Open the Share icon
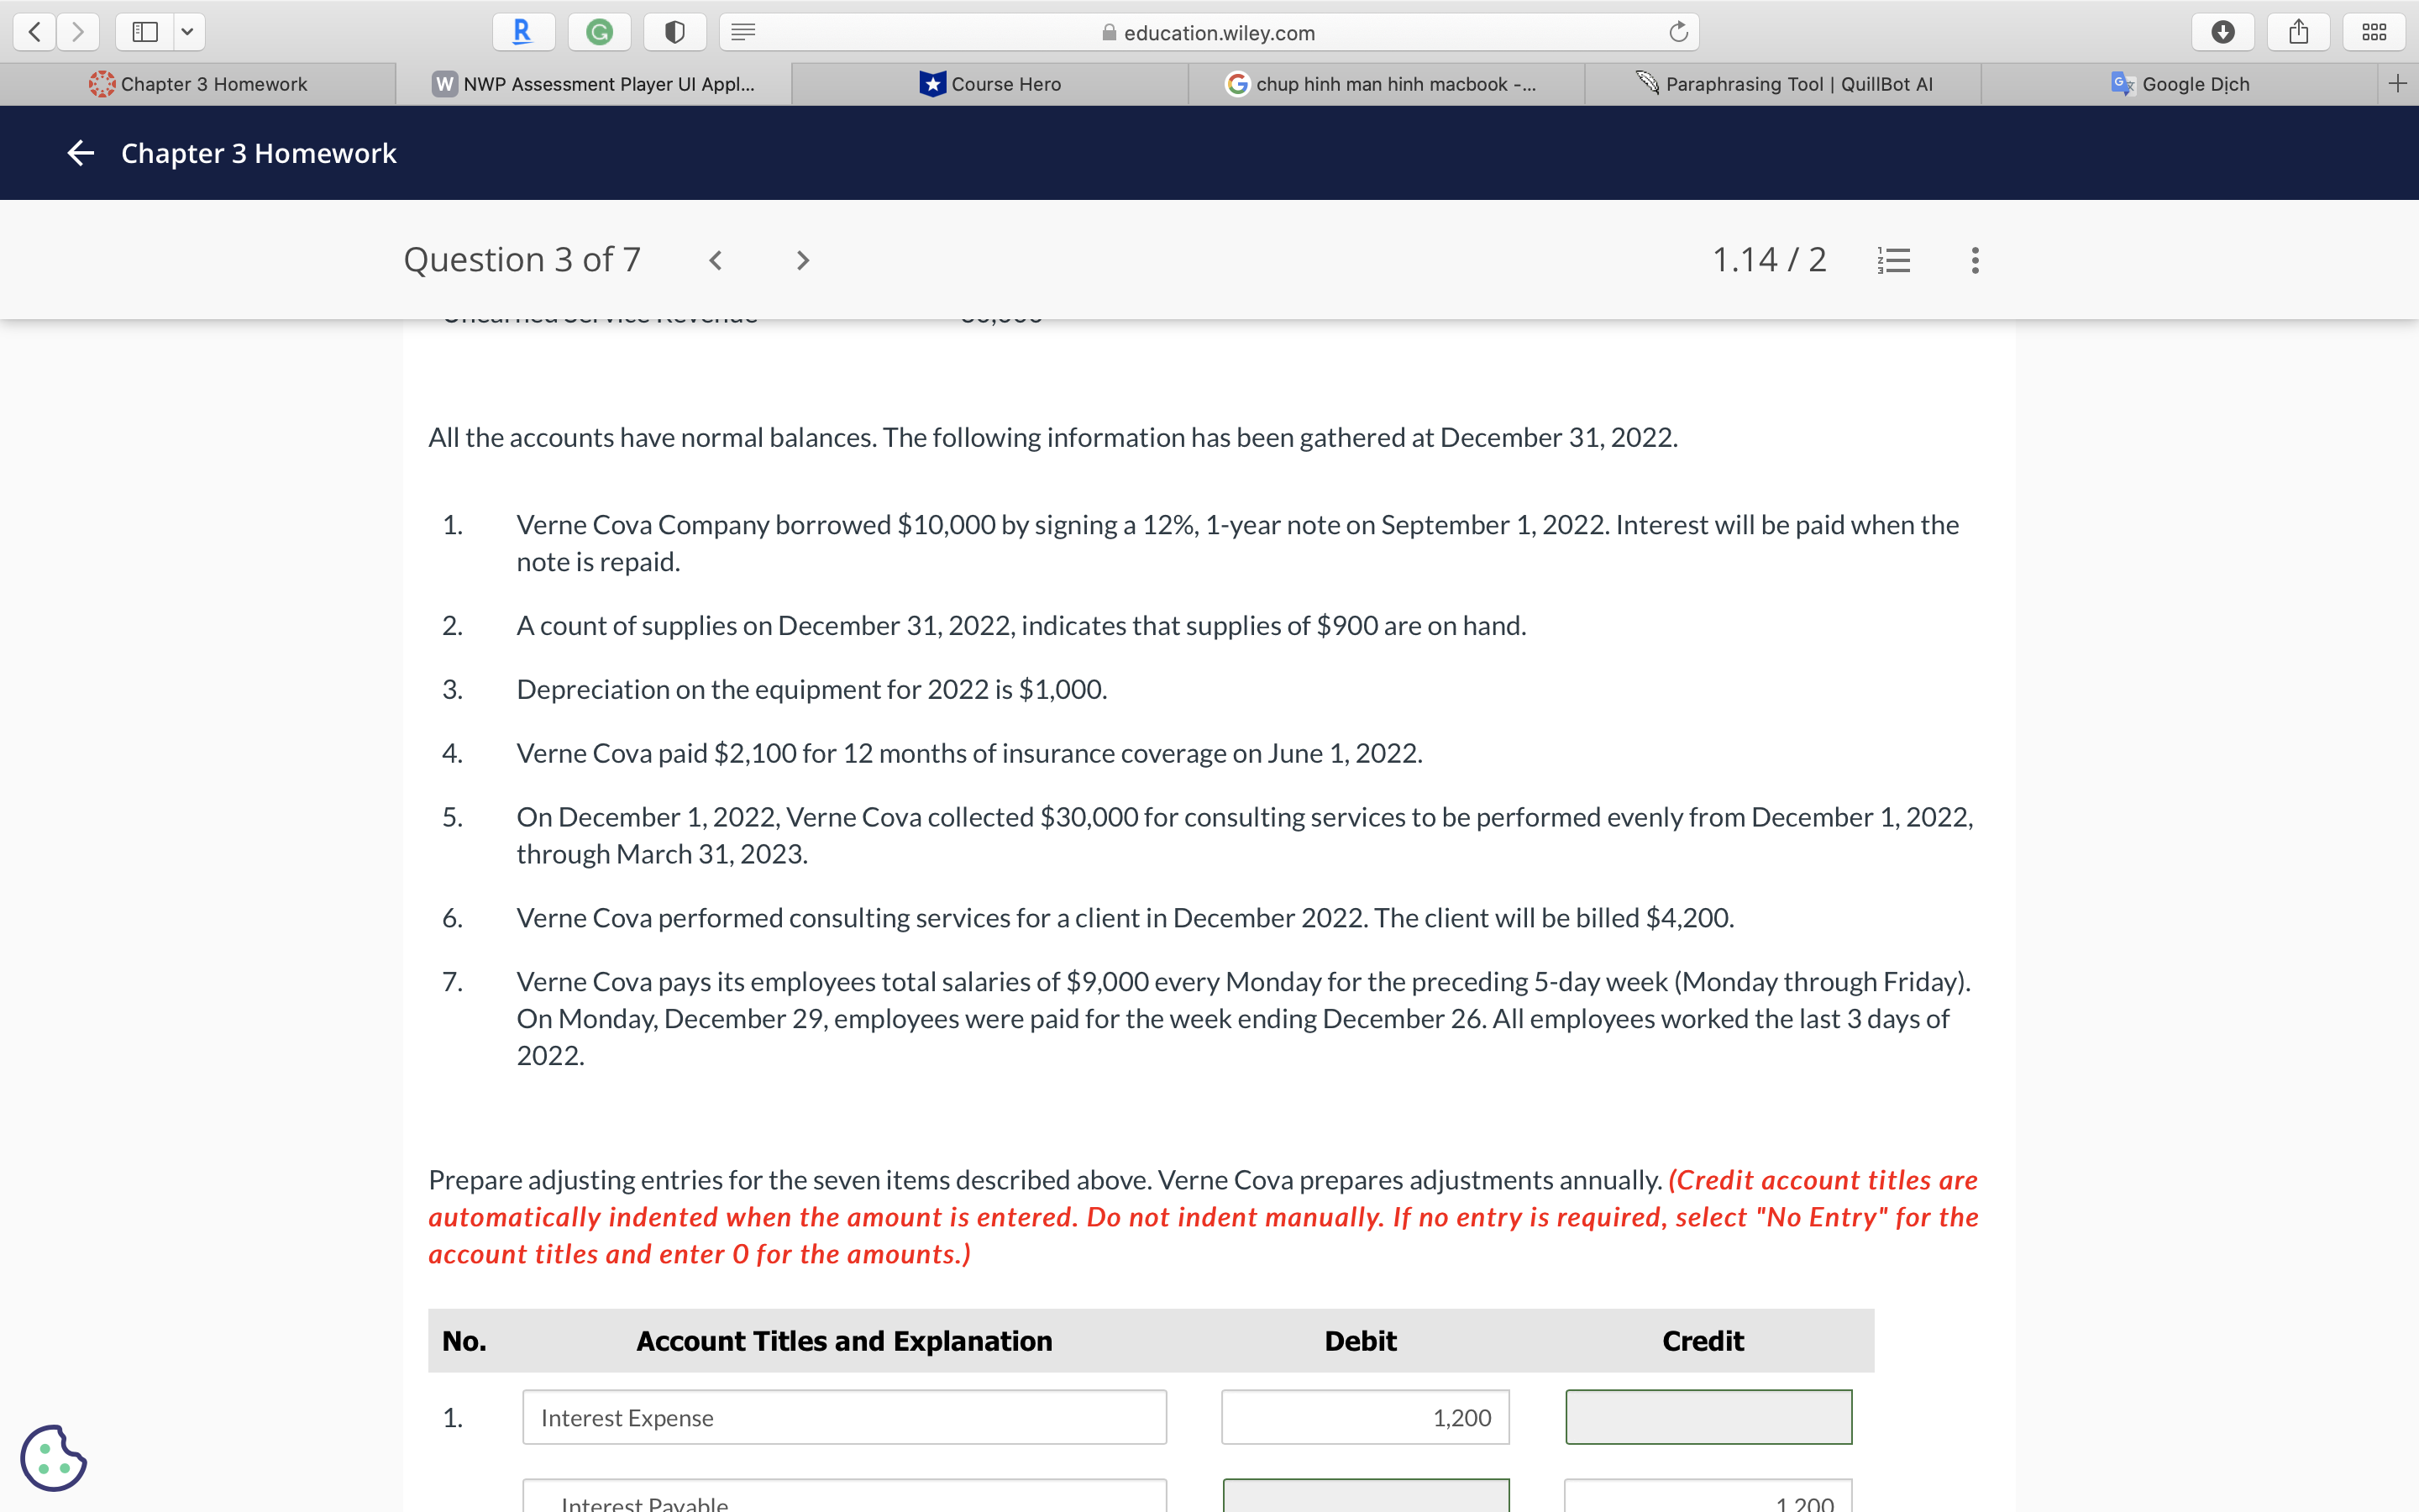Viewport: 2419px width, 1512px height. 2298,31
